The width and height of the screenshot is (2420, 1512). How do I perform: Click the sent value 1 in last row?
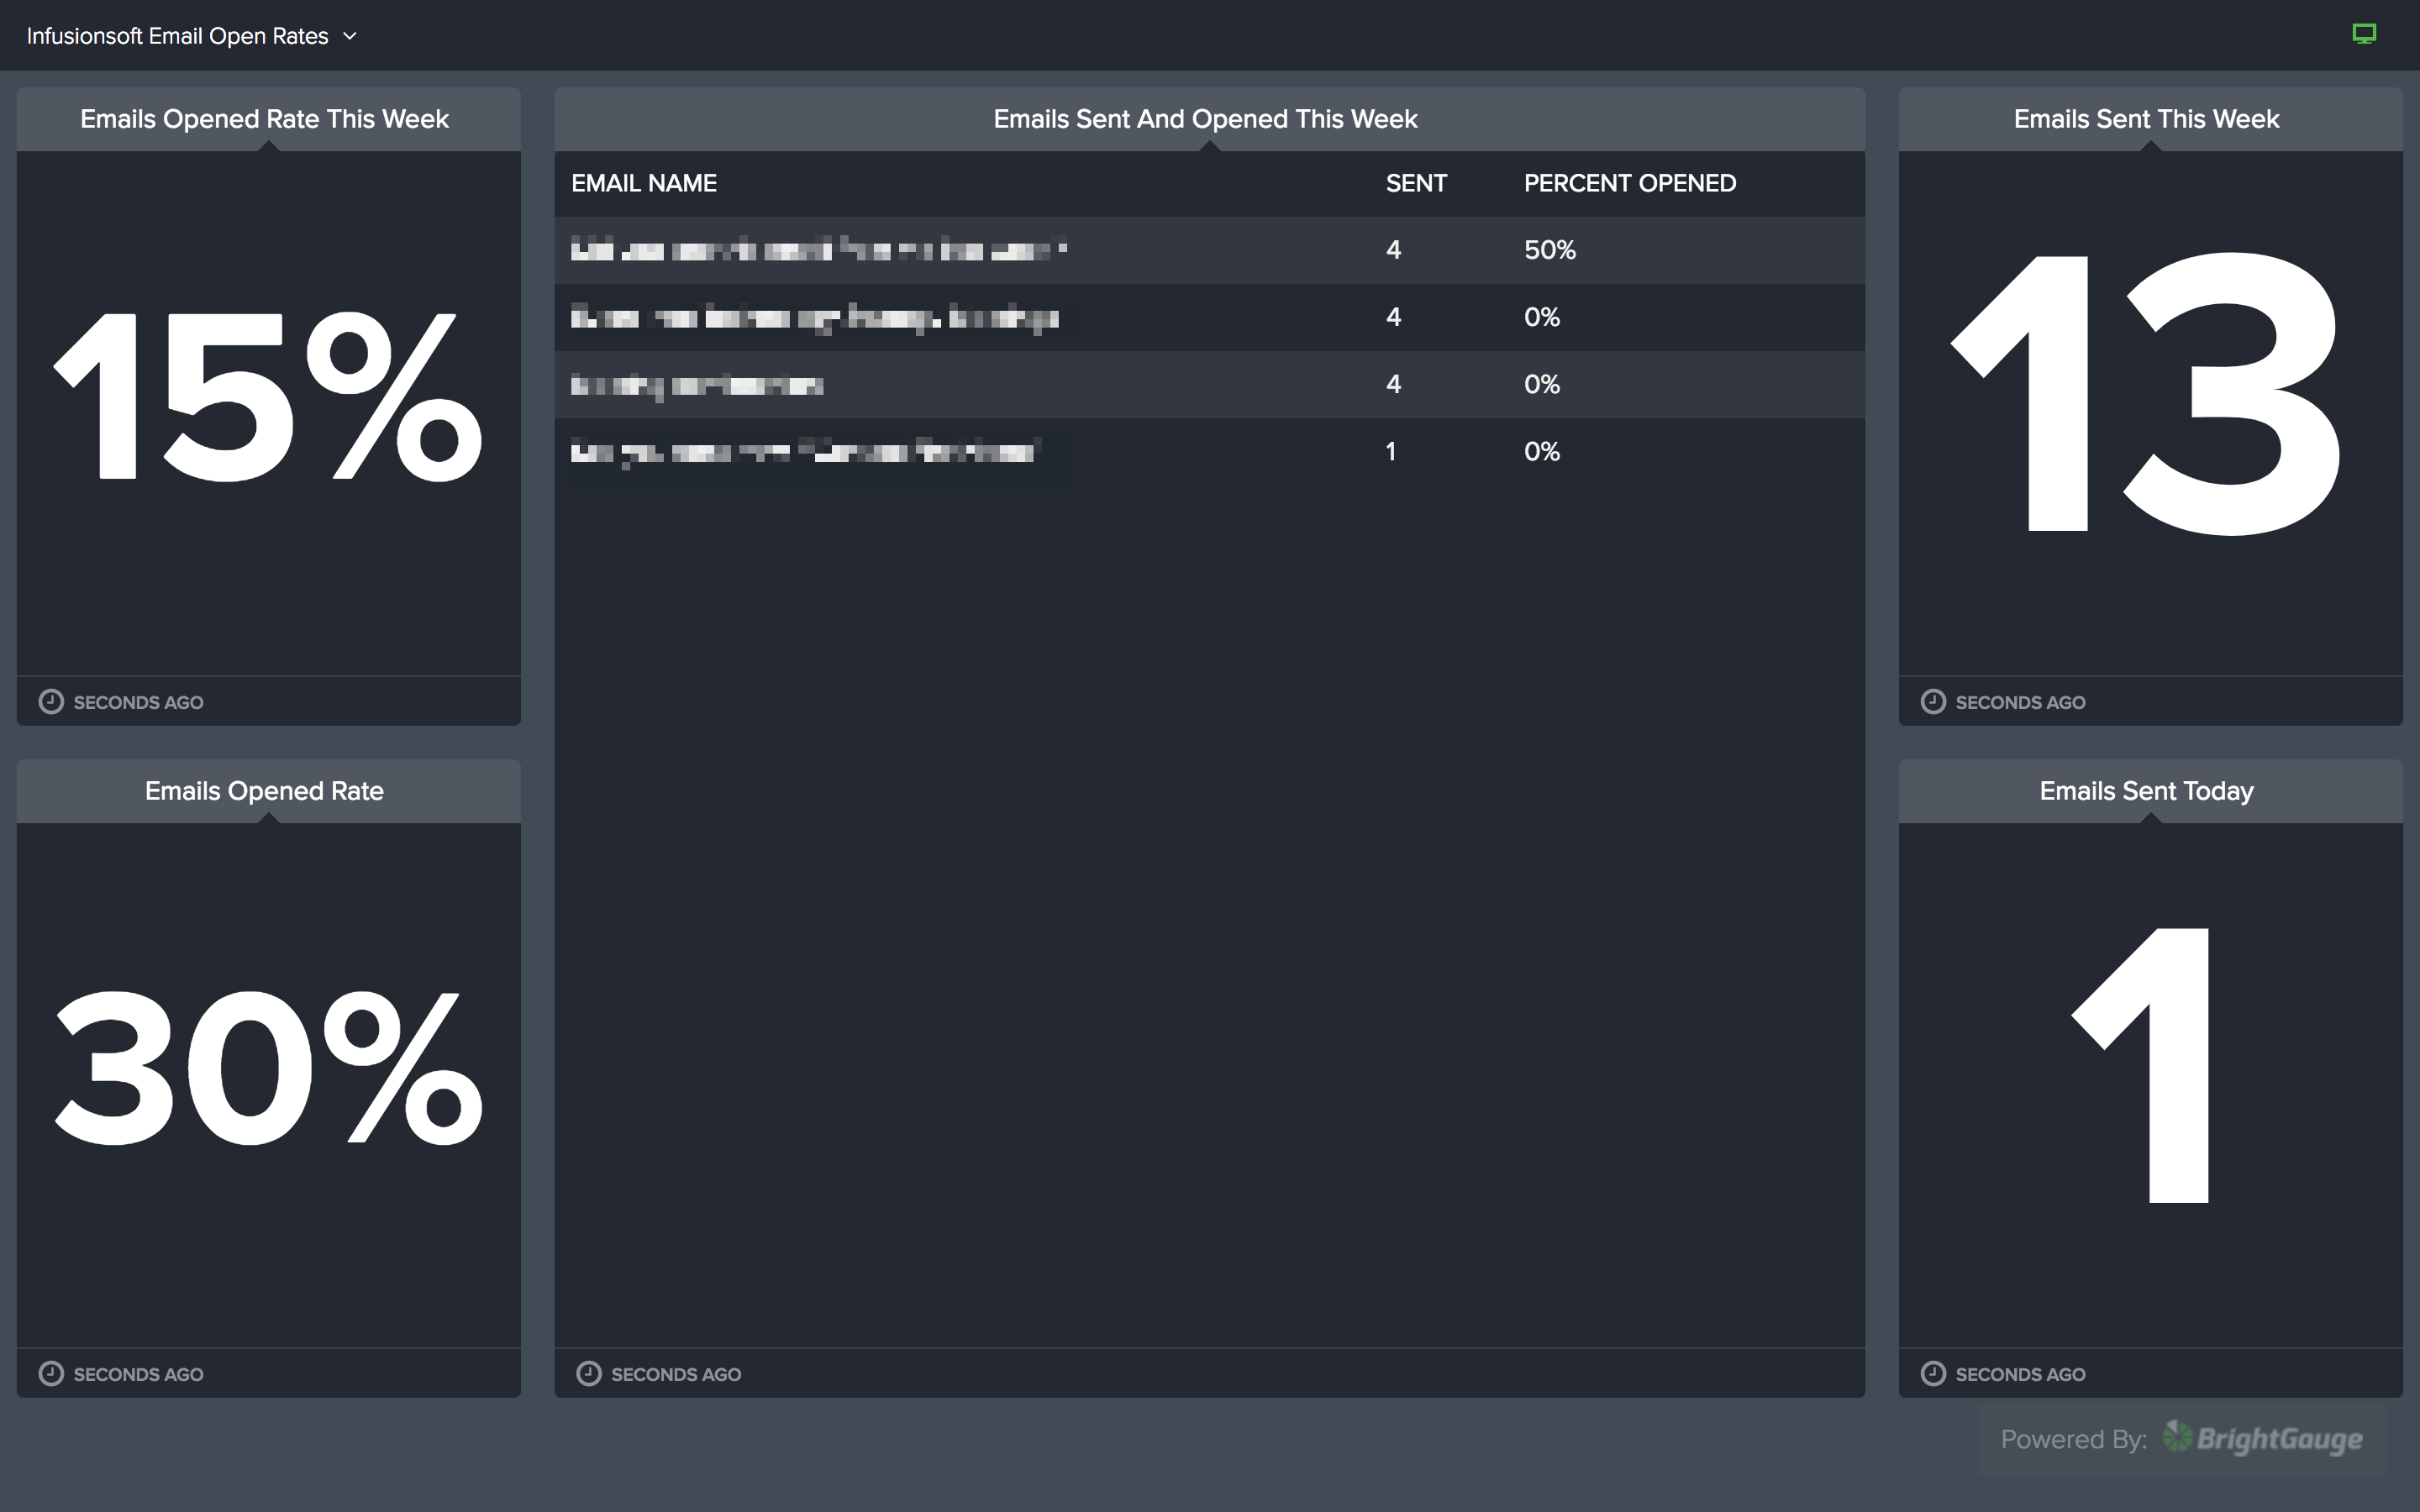point(1391,452)
